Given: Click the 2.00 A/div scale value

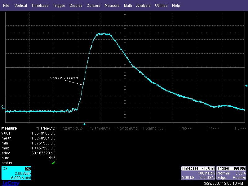Looking at the screenshot, I should tap(23, 174).
